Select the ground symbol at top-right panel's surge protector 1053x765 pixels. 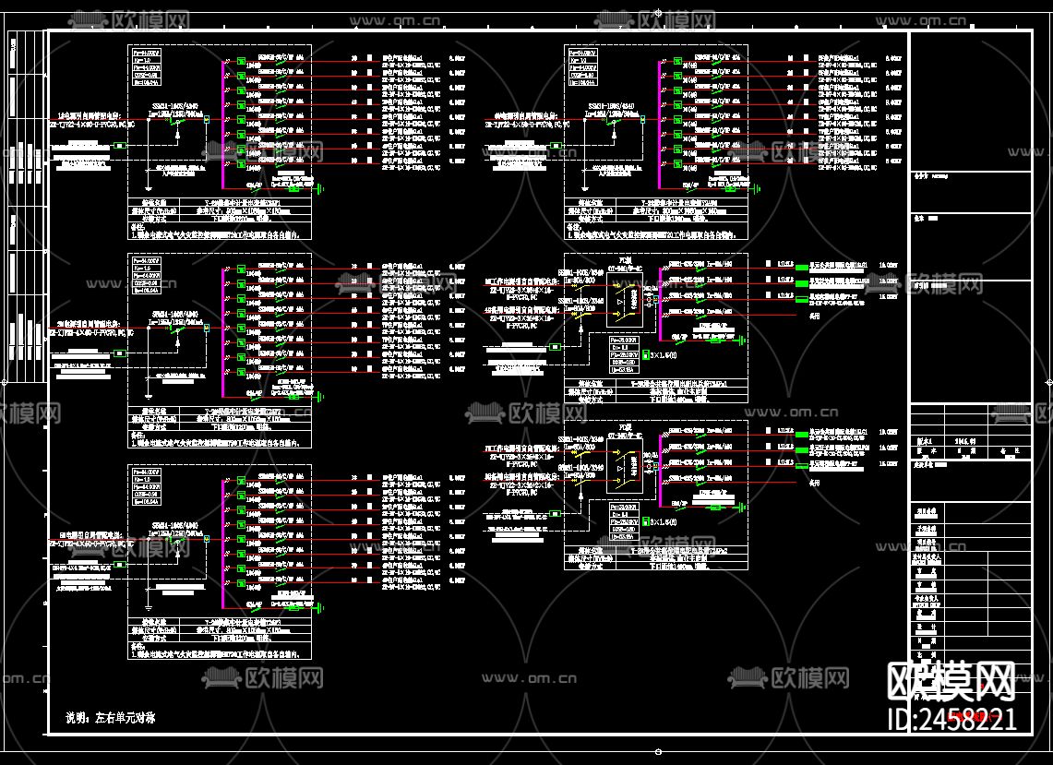758,189
